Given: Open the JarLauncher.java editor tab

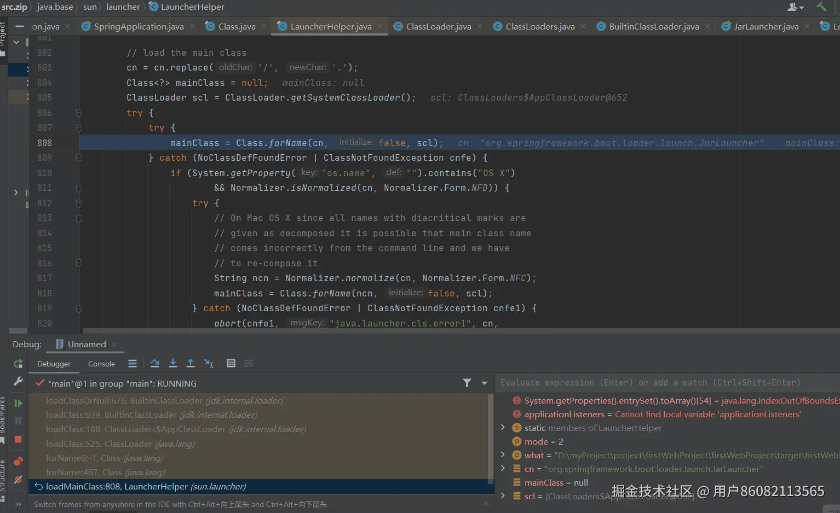Looking at the screenshot, I should click(766, 26).
